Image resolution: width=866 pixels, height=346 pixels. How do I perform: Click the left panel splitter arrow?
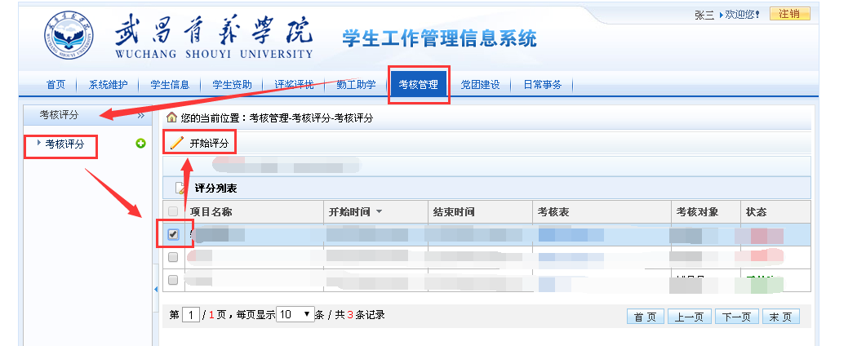click(155, 290)
